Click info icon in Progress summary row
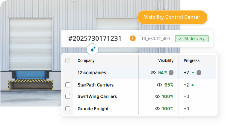The height and width of the screenshot is (132, 246). coord(199,72)
